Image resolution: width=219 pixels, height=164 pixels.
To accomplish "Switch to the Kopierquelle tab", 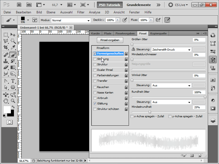I will pyautogui.click(x=159, y=33).
